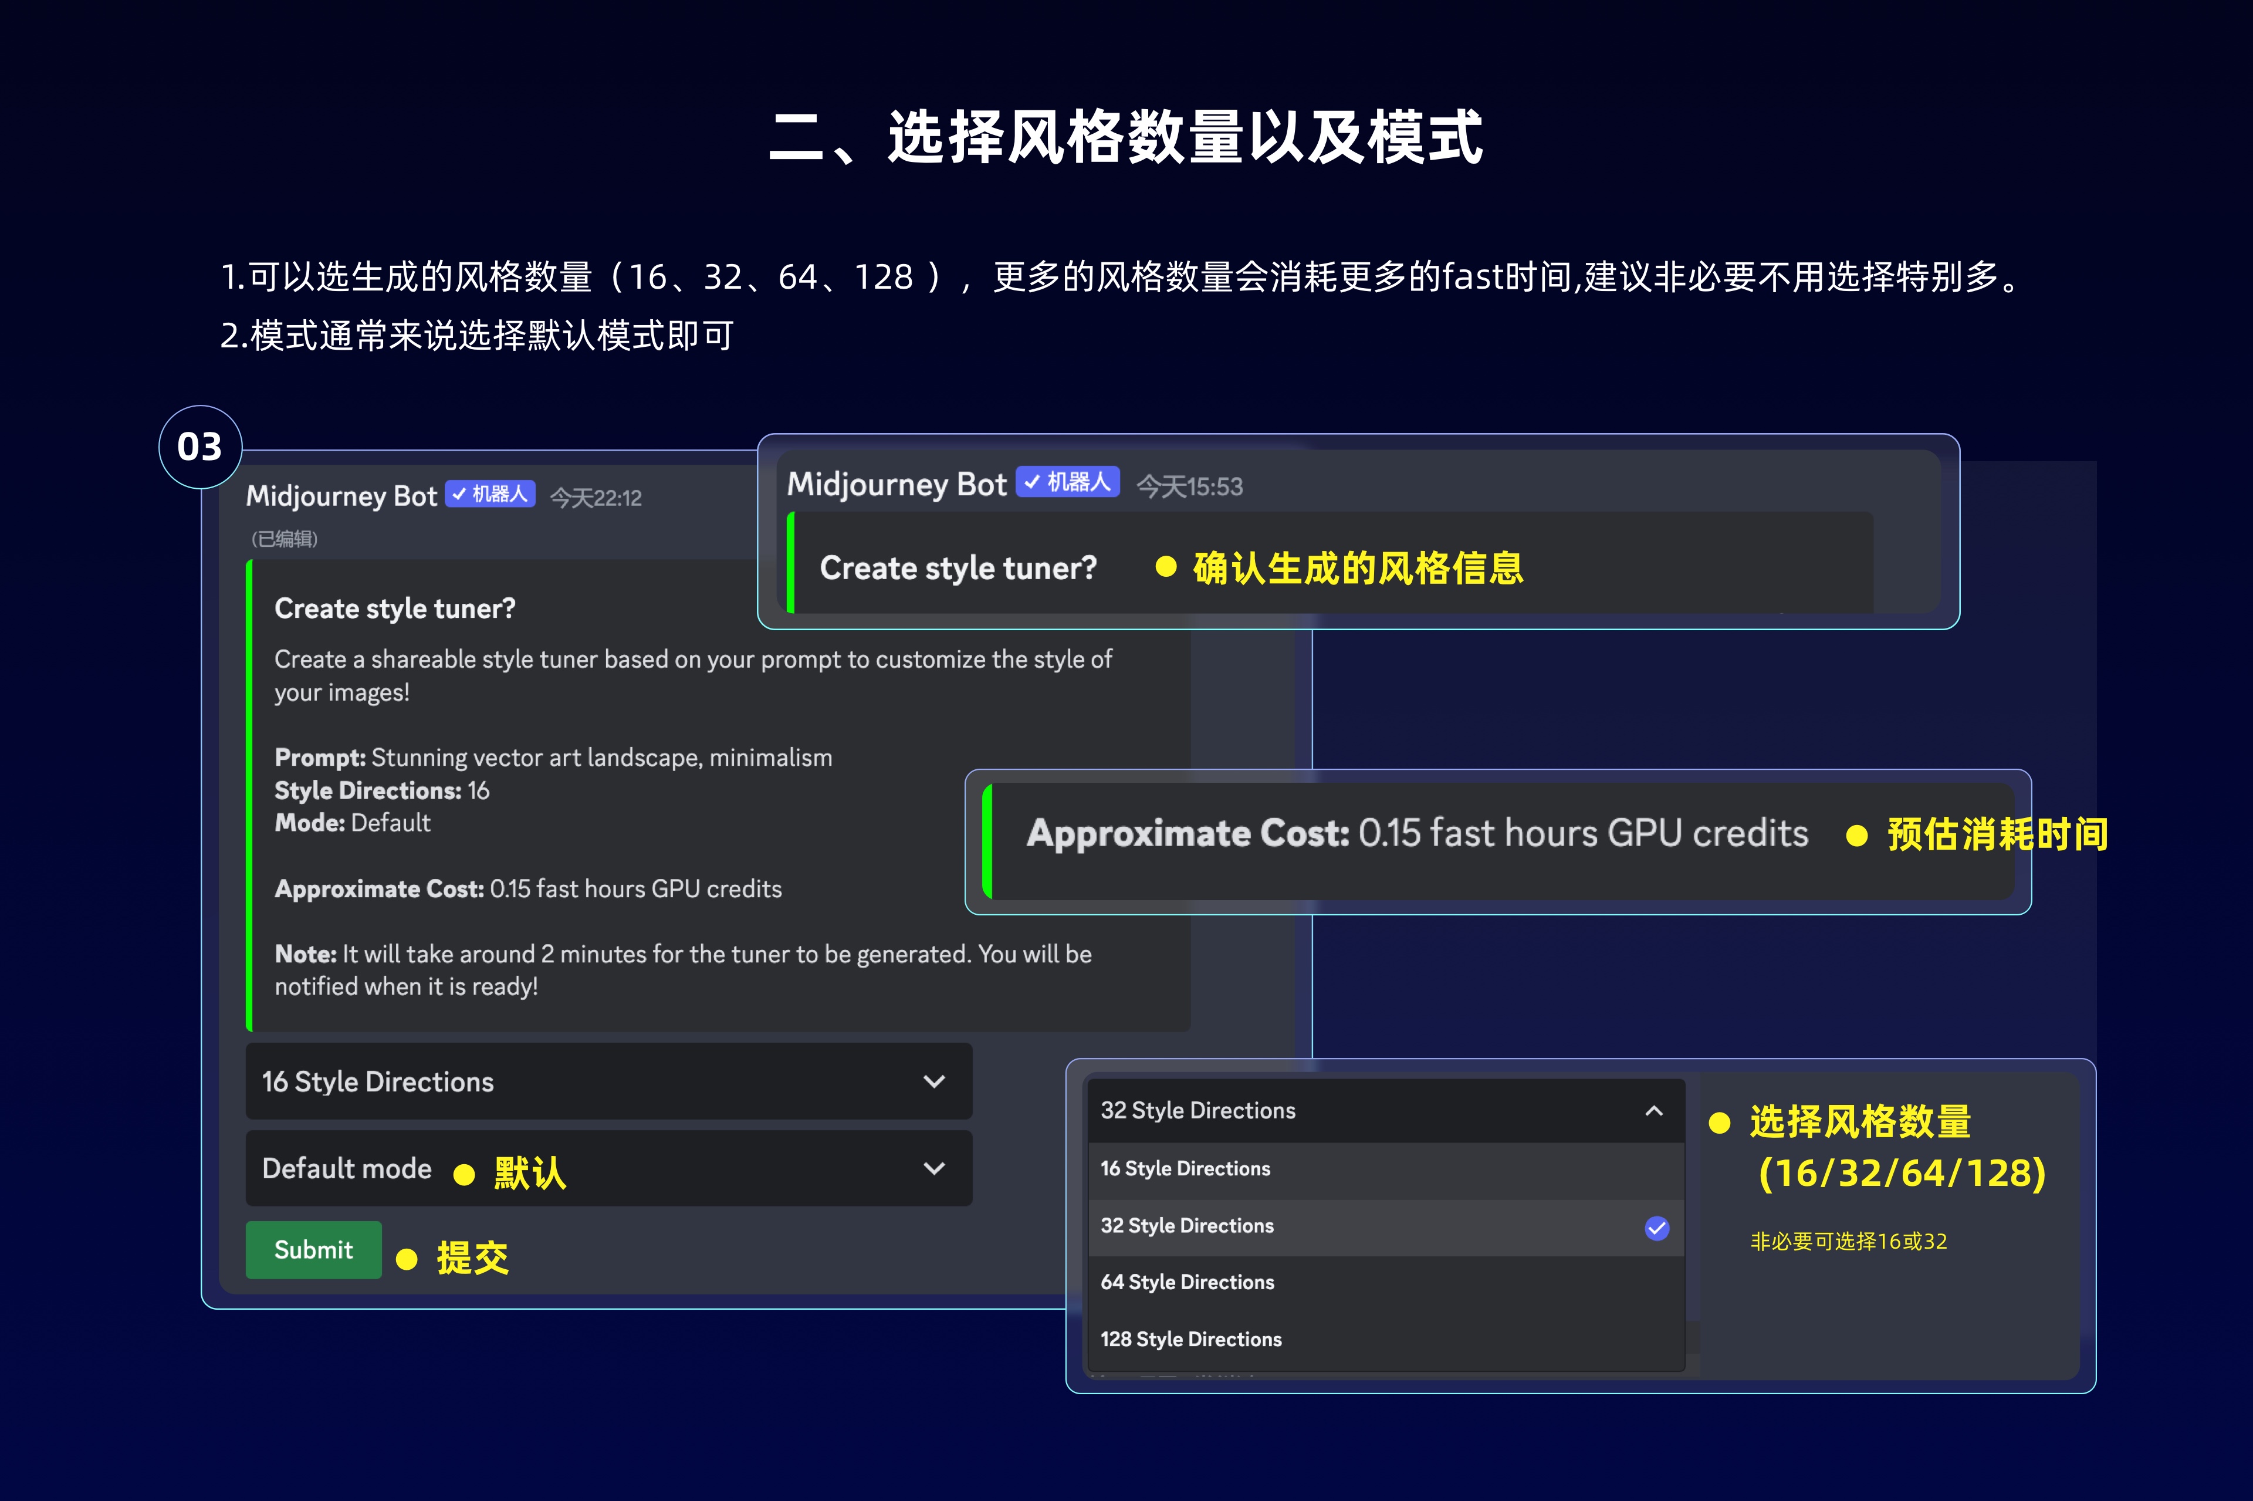Click the Create style tuner? embed title
This screenshot has height=1501, width=2253.
[394, 608]
